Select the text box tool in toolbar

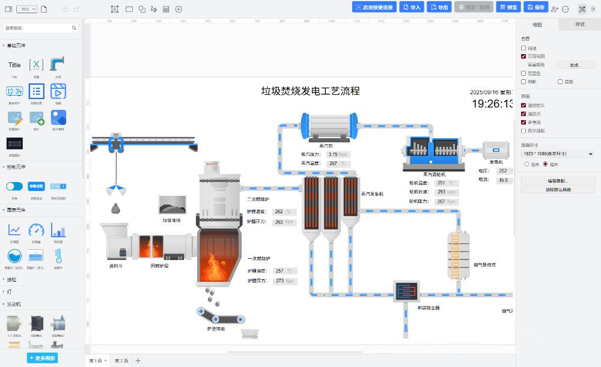pyautogui.click(x=115, y=9)
